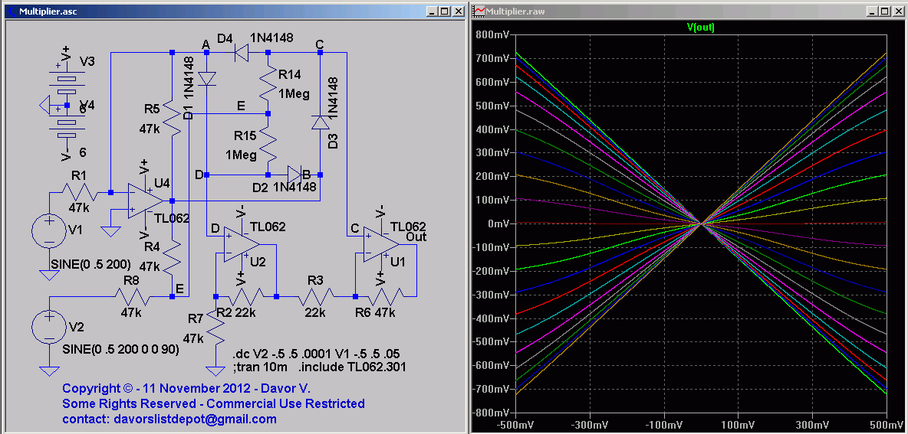Image resolution: width=908 pixels, height=434 pixels.
Task: Maximize the Multiplier.asc schematic window
Action: [x=444, y=11]
